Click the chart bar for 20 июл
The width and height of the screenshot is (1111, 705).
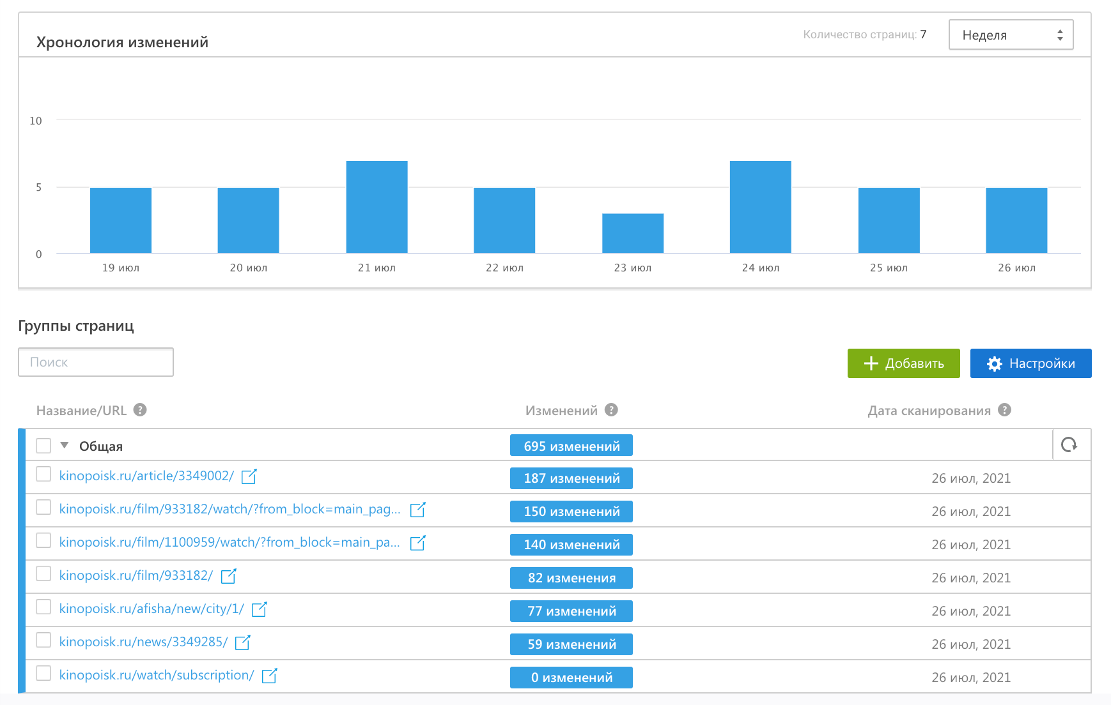[249, 220]
